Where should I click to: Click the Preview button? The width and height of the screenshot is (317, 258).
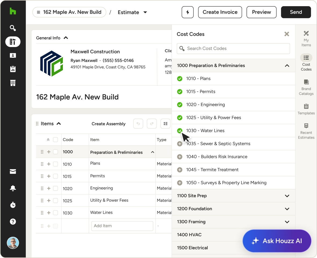[x=261, y=12]
